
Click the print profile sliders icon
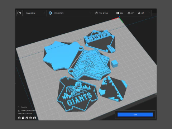96,13
